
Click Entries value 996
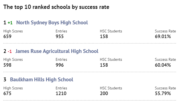coord(60,65)
